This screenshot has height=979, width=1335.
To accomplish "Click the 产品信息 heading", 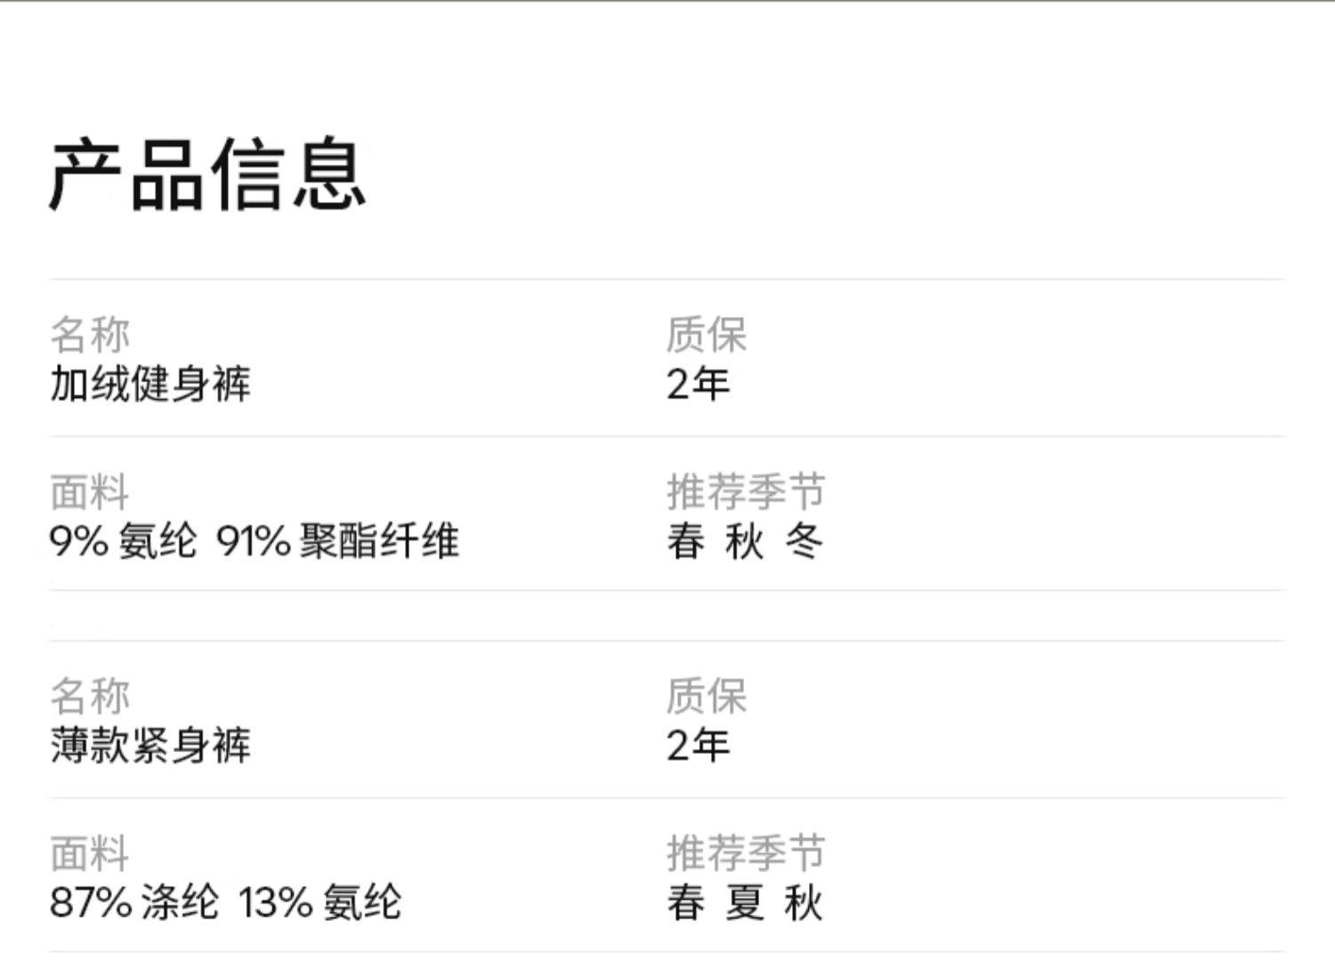I will tap(207, 175).
